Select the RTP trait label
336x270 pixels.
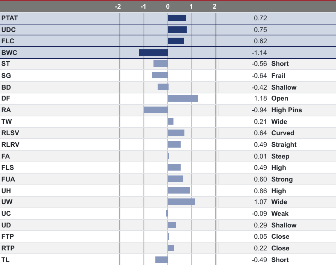[x=8, y=248]
